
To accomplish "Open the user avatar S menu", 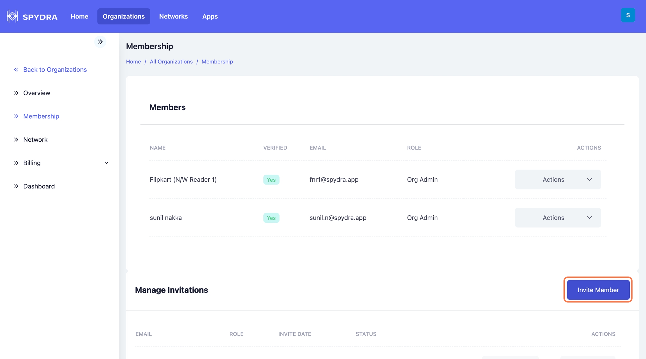I will 628,15.
